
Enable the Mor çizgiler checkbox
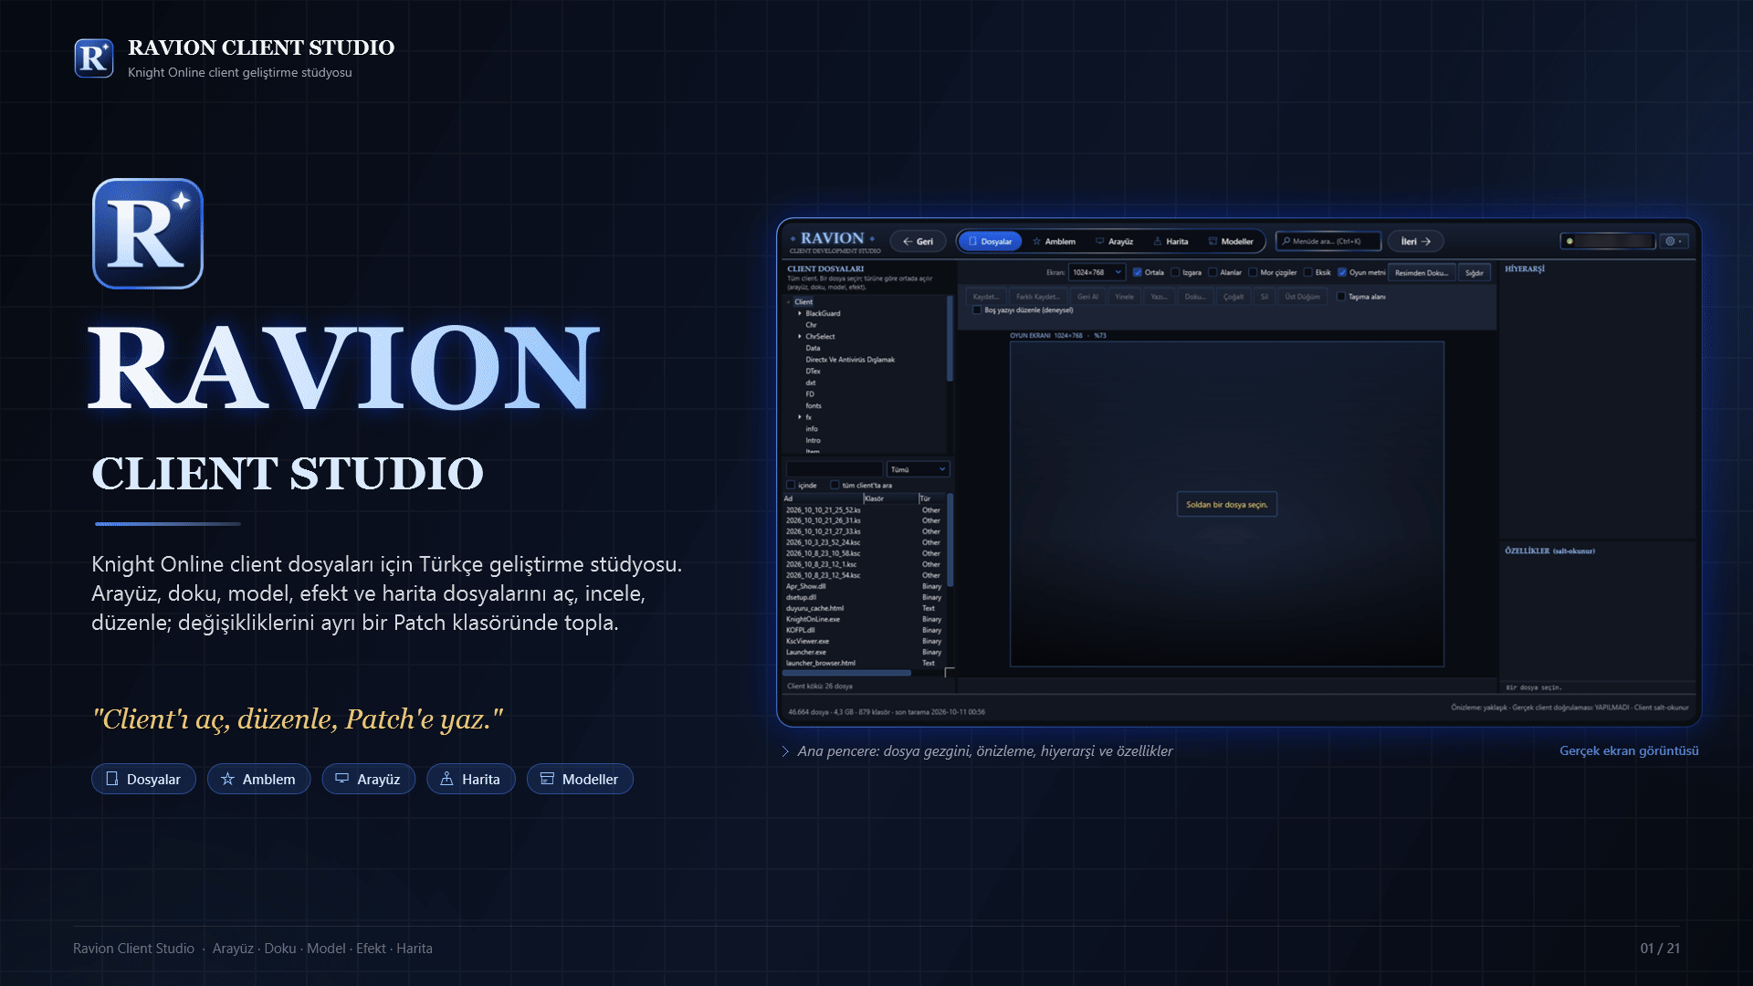(1253, 272)
